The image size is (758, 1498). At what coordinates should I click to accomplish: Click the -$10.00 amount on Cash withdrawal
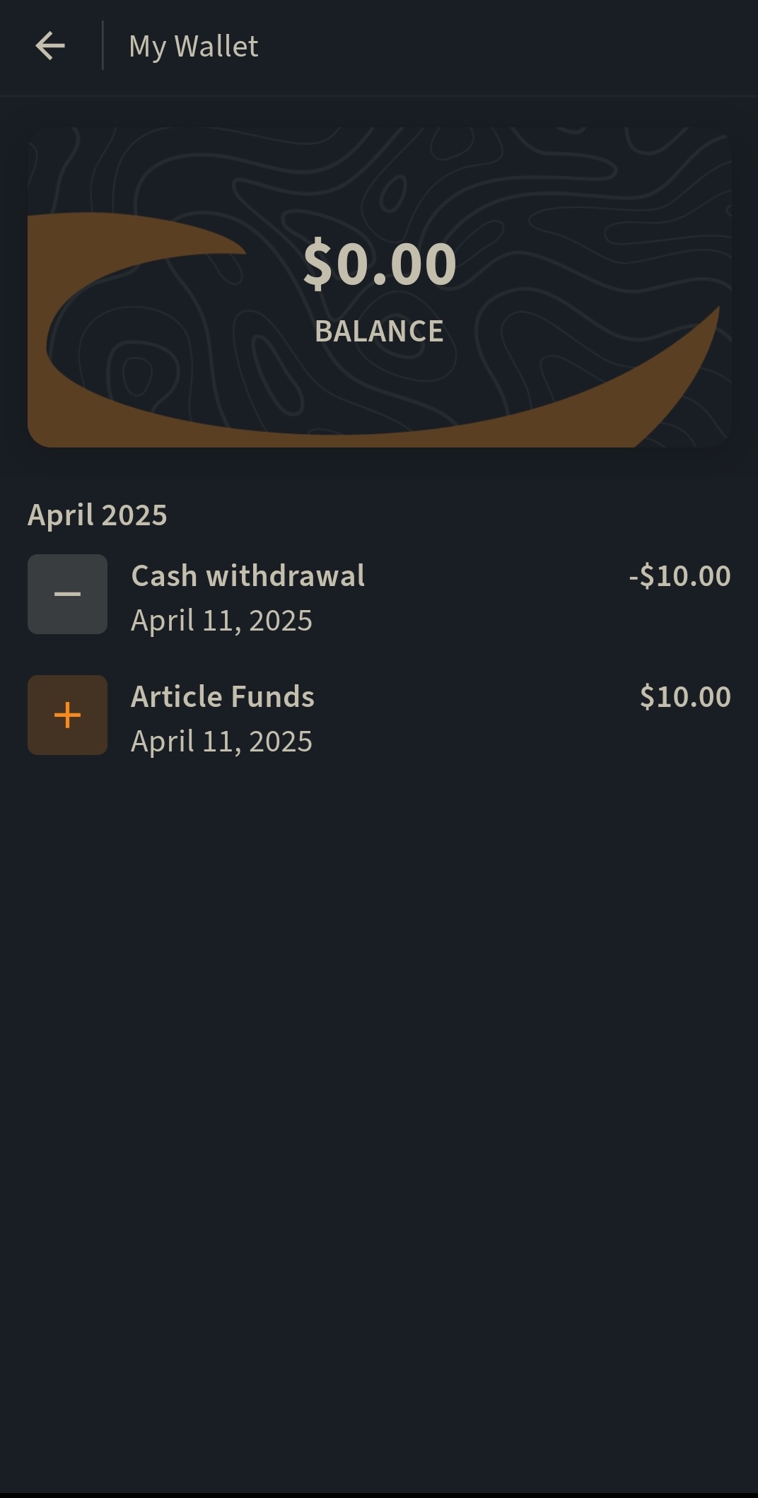click(x=678, y=575)
